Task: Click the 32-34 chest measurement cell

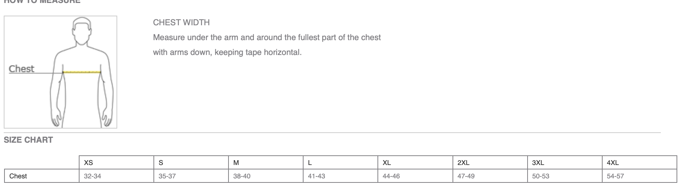Action: [93, 176]
